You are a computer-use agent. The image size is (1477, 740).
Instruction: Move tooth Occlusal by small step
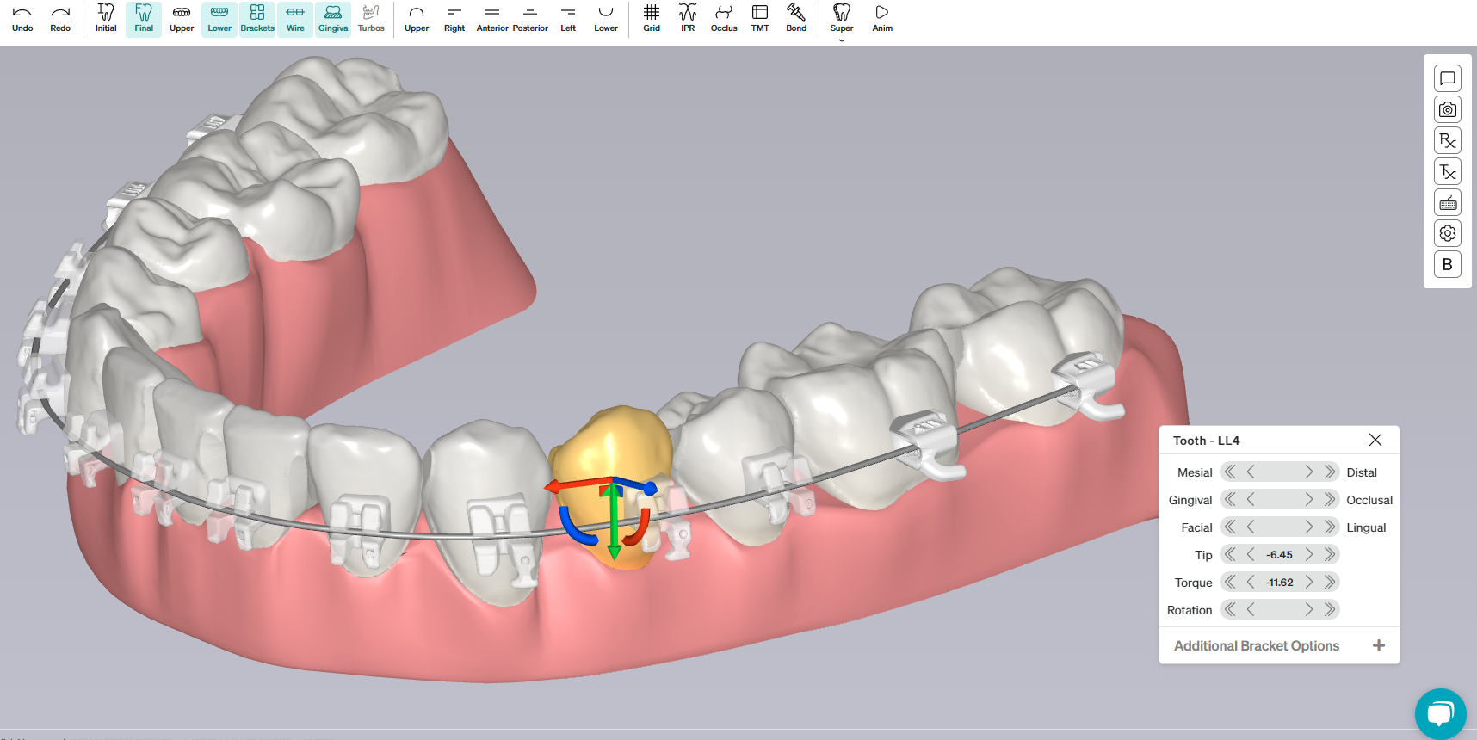[1309, 499]
